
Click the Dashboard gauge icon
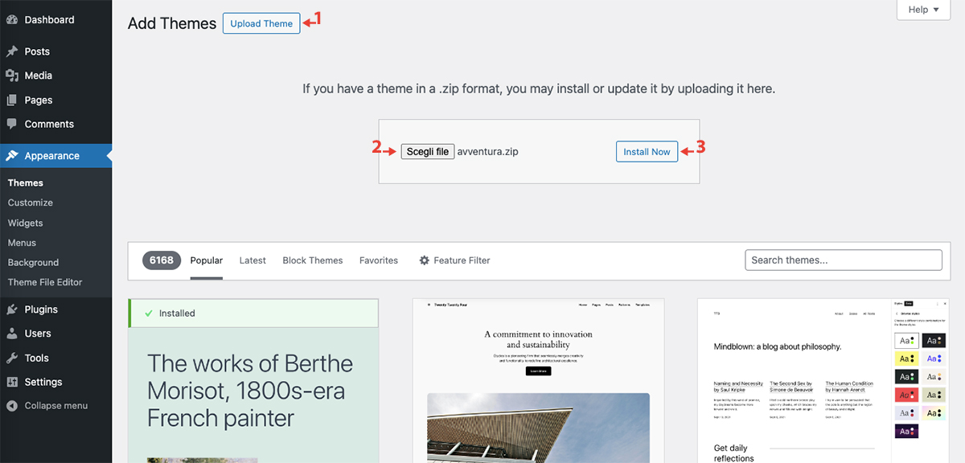[x=12, y=19]
